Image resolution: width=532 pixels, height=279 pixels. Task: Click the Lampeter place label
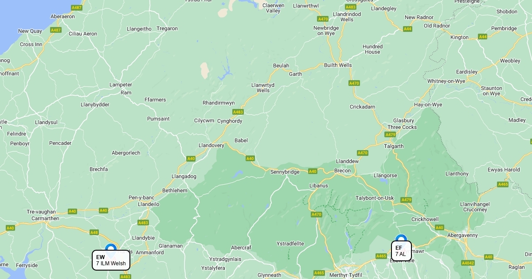121,85
